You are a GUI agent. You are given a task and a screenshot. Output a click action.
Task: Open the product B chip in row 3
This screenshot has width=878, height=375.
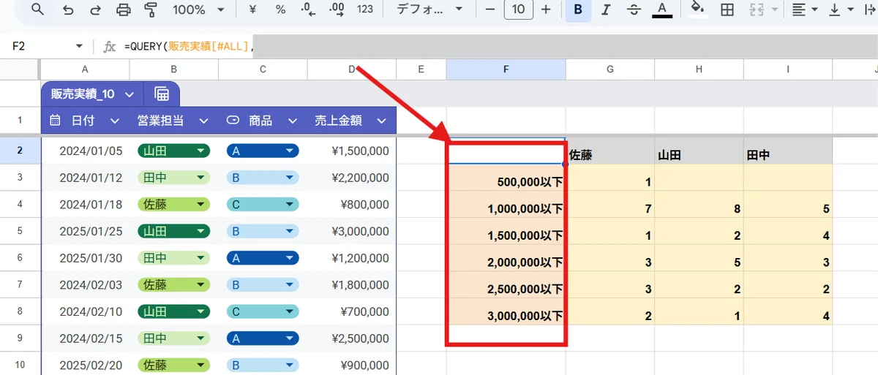coord(263,178)
